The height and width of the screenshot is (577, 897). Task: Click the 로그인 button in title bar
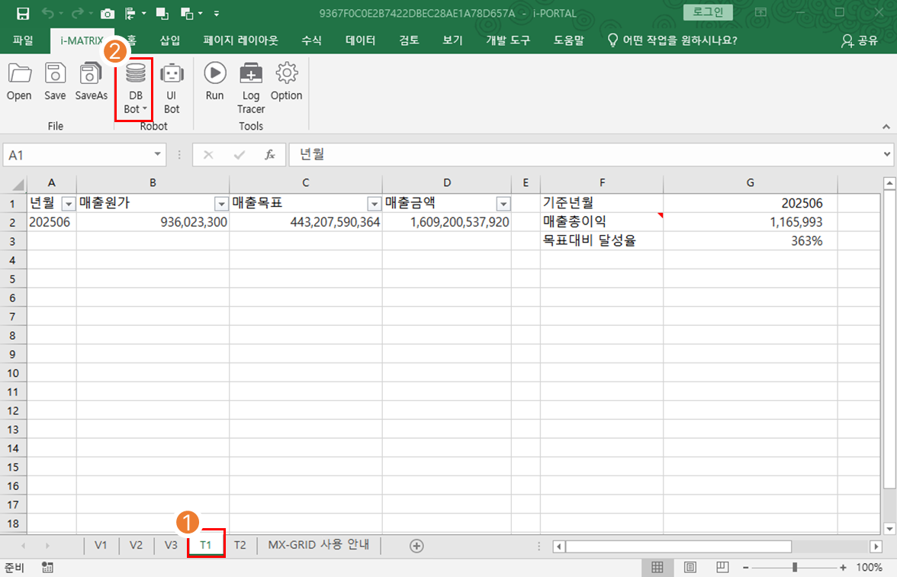tap(708, 13)
